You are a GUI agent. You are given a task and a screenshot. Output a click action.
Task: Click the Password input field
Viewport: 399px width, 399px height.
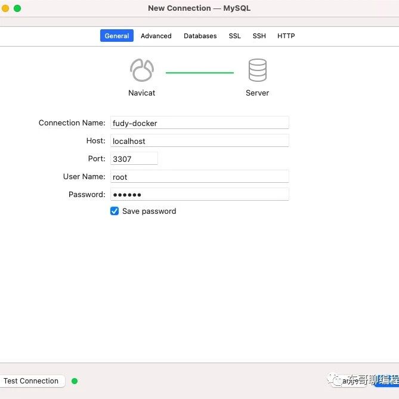pos(199,194)
